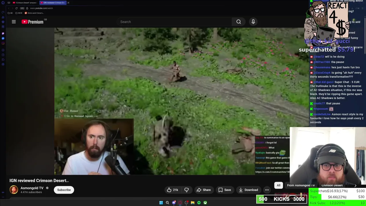Select the From Asmongold TV chip

pos(301,185)
